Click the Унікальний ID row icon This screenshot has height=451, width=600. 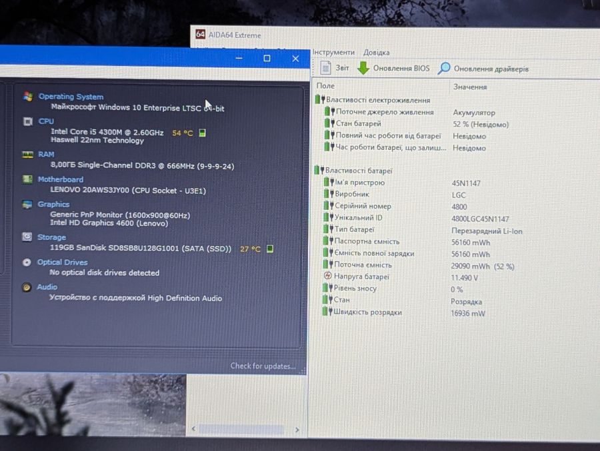pyautogui.click(x=328, y=217)
